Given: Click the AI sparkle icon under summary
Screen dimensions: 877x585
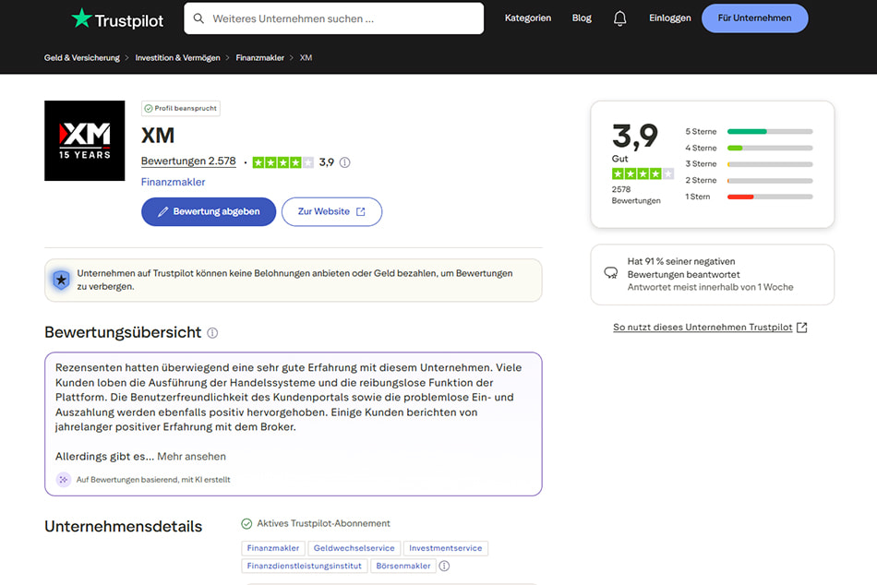Looking at the screenshot, I should pos(64,480).
